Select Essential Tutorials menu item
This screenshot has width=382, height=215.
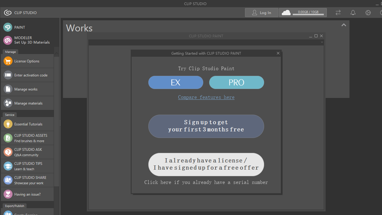point(27,124)
